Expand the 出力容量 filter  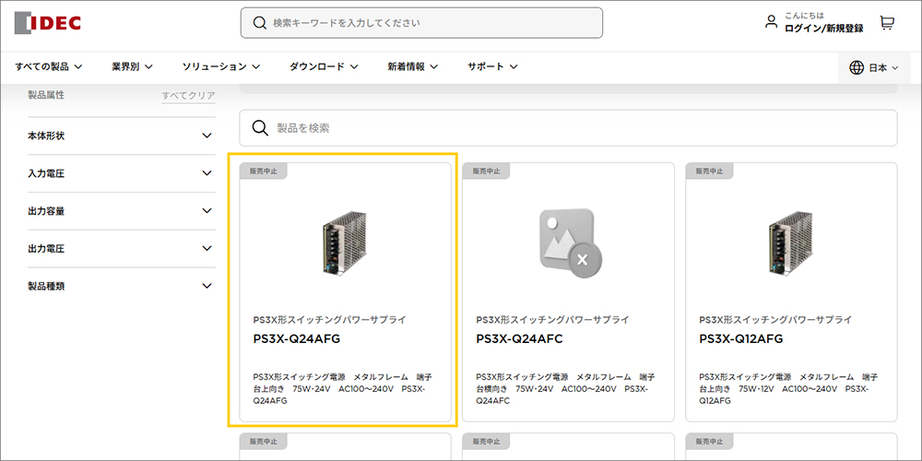point(207,211)
